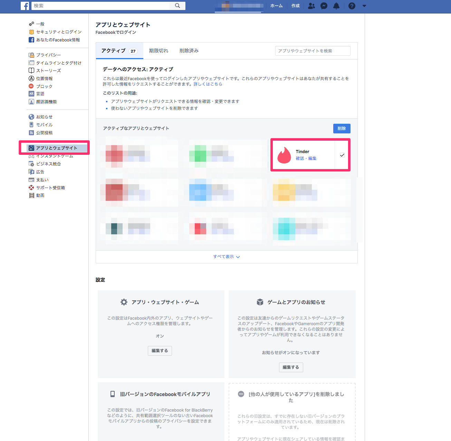Click the help question mark icon
Viewport: 451px width, 441px height.
352,6
